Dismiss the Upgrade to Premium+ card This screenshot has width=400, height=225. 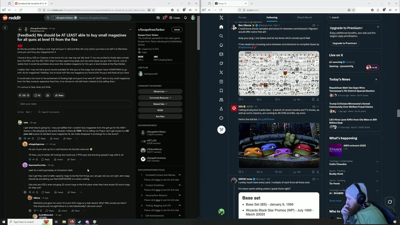[x=378, y=27]
